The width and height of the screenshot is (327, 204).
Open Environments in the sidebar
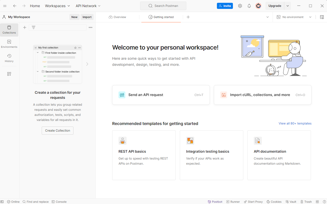click(9, 44)
